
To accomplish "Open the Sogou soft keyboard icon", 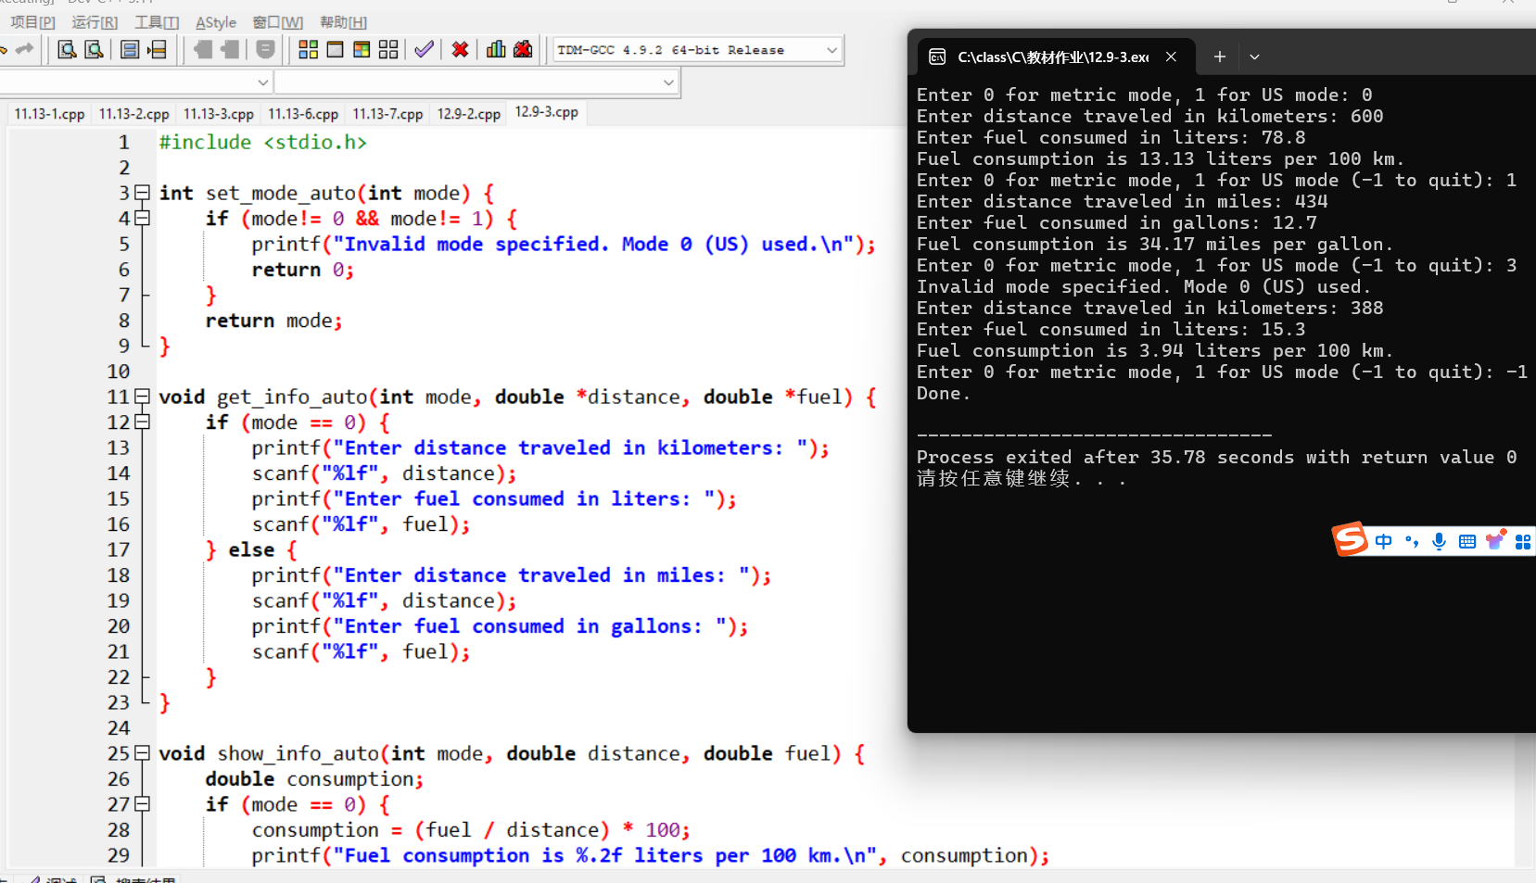I will pos(1467,541).
